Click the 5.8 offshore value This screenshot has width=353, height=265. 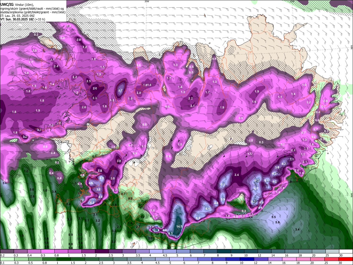coord(278,222)
